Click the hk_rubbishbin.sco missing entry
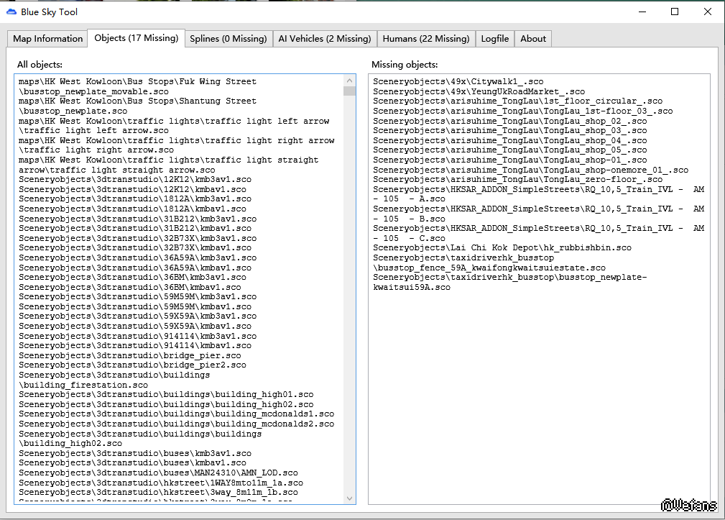This screenshot has width=725, height=520. 502,248
